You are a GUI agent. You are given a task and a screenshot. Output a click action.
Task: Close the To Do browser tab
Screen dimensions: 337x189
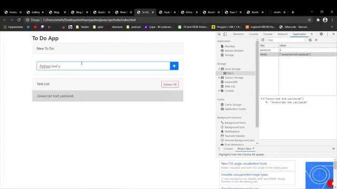(x=153, y=12)
